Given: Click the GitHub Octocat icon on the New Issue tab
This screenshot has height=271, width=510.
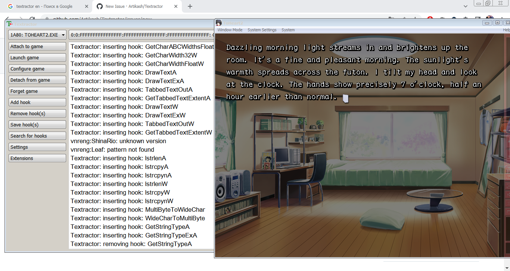Looking at the screenshot, I should [99, 6].
